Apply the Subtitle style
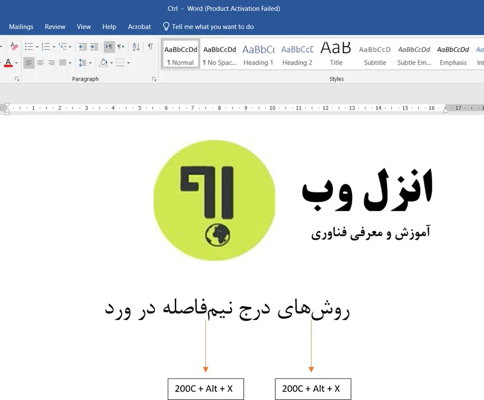484x400 pixels. (375, 54)
